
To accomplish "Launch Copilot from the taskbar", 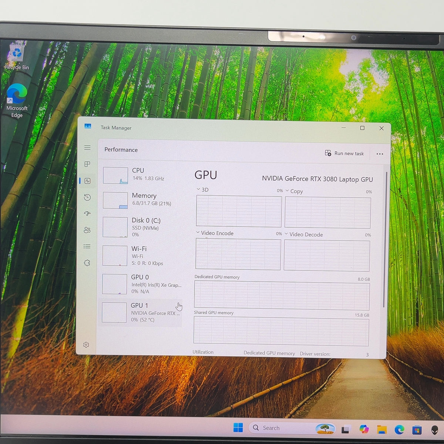I will tap(364, 429).
